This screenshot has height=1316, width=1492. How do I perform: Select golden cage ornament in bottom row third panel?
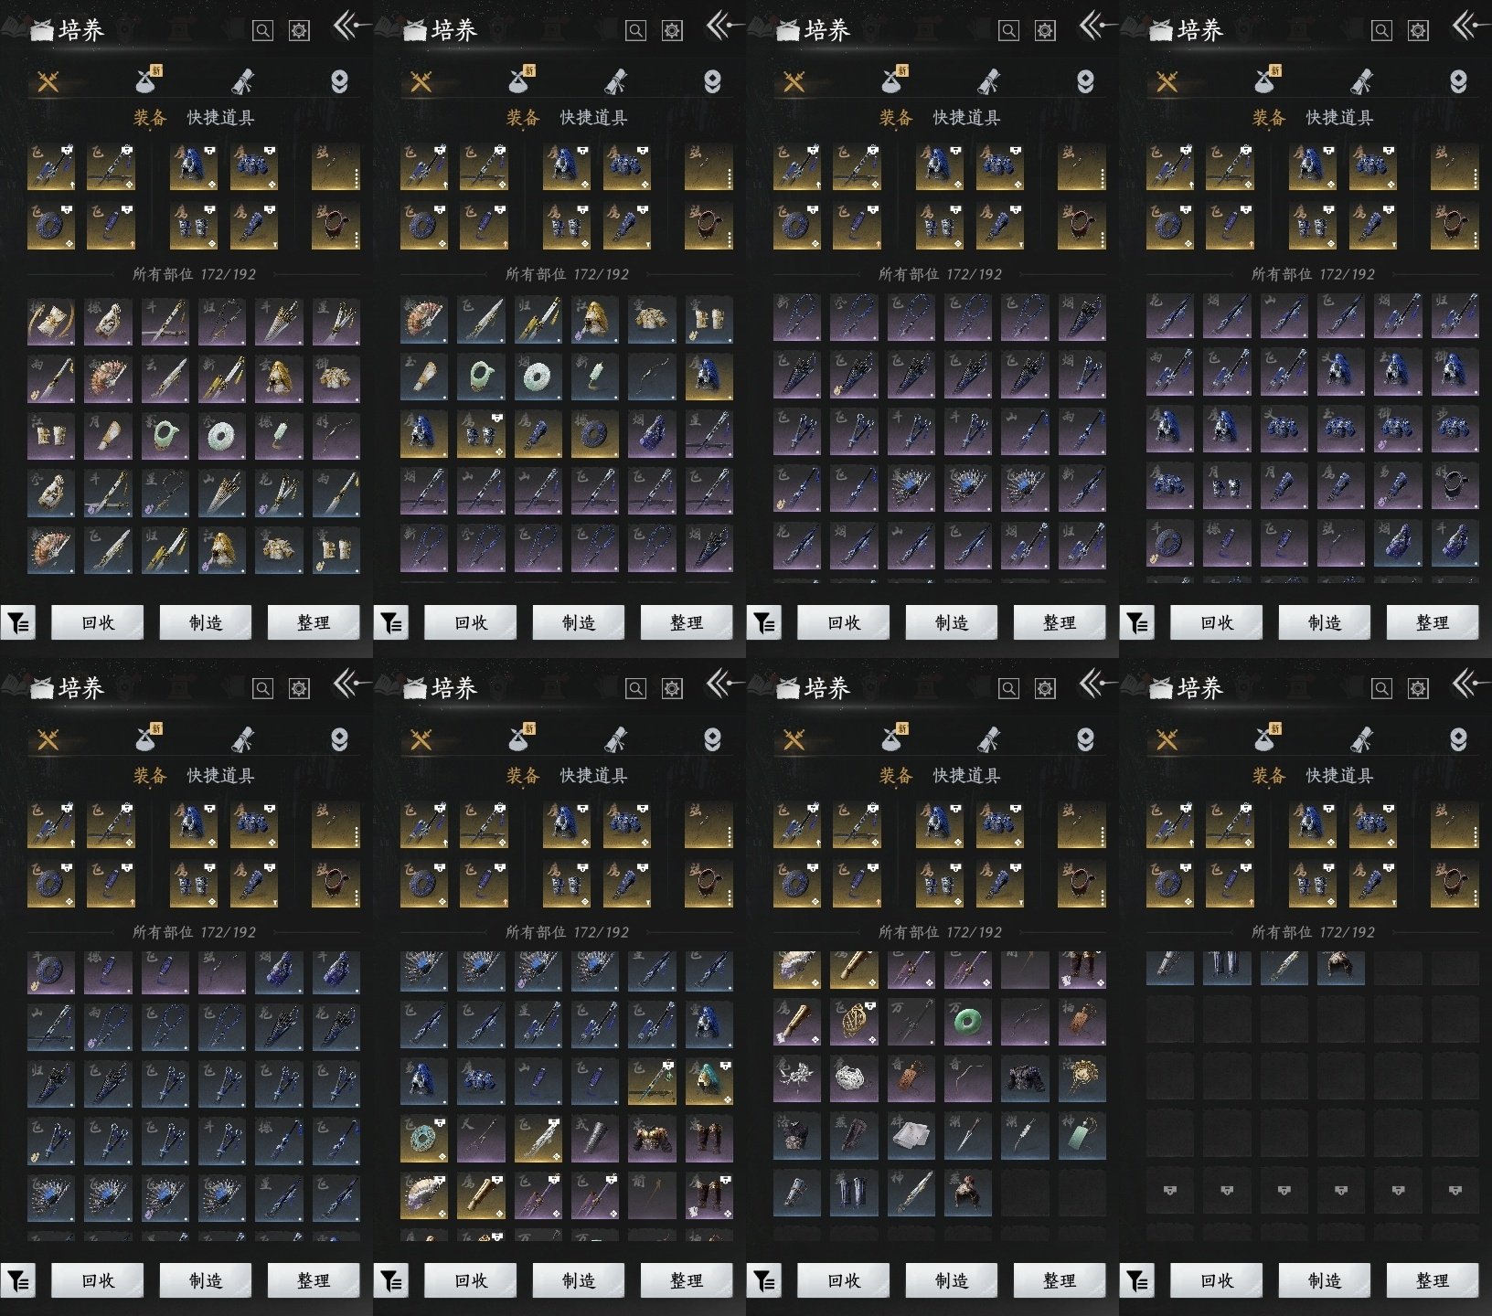854,1022
